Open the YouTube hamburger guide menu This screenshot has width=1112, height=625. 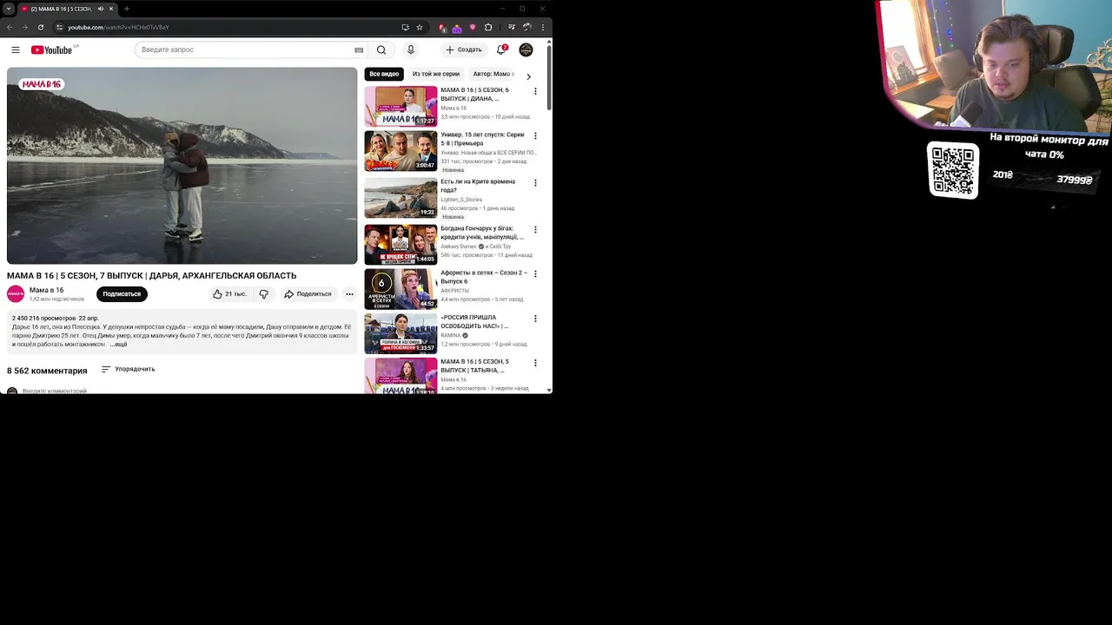point(15,49)
